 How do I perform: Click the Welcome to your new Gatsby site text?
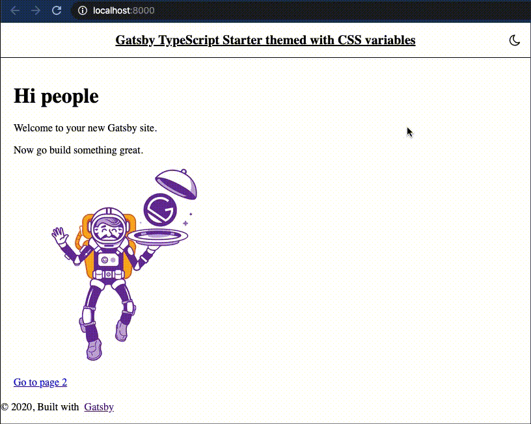pos(85,128)
